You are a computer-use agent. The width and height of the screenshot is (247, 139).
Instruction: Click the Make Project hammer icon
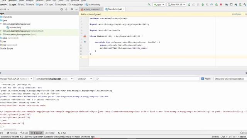click(149, 5)
